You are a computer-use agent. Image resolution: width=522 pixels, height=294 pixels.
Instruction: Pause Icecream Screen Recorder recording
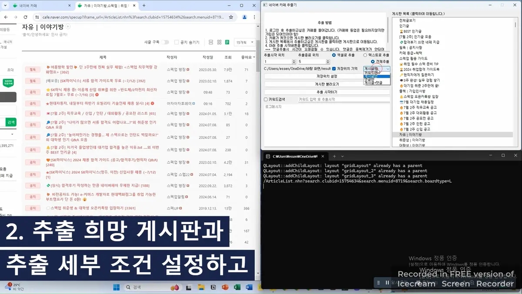[x=387, y=283]
